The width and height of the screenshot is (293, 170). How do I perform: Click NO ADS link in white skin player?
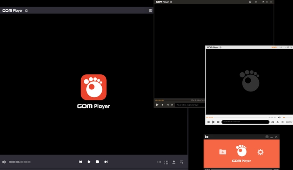pos(274,47)
